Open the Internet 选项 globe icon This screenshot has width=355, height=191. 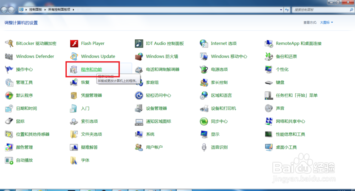204,43
